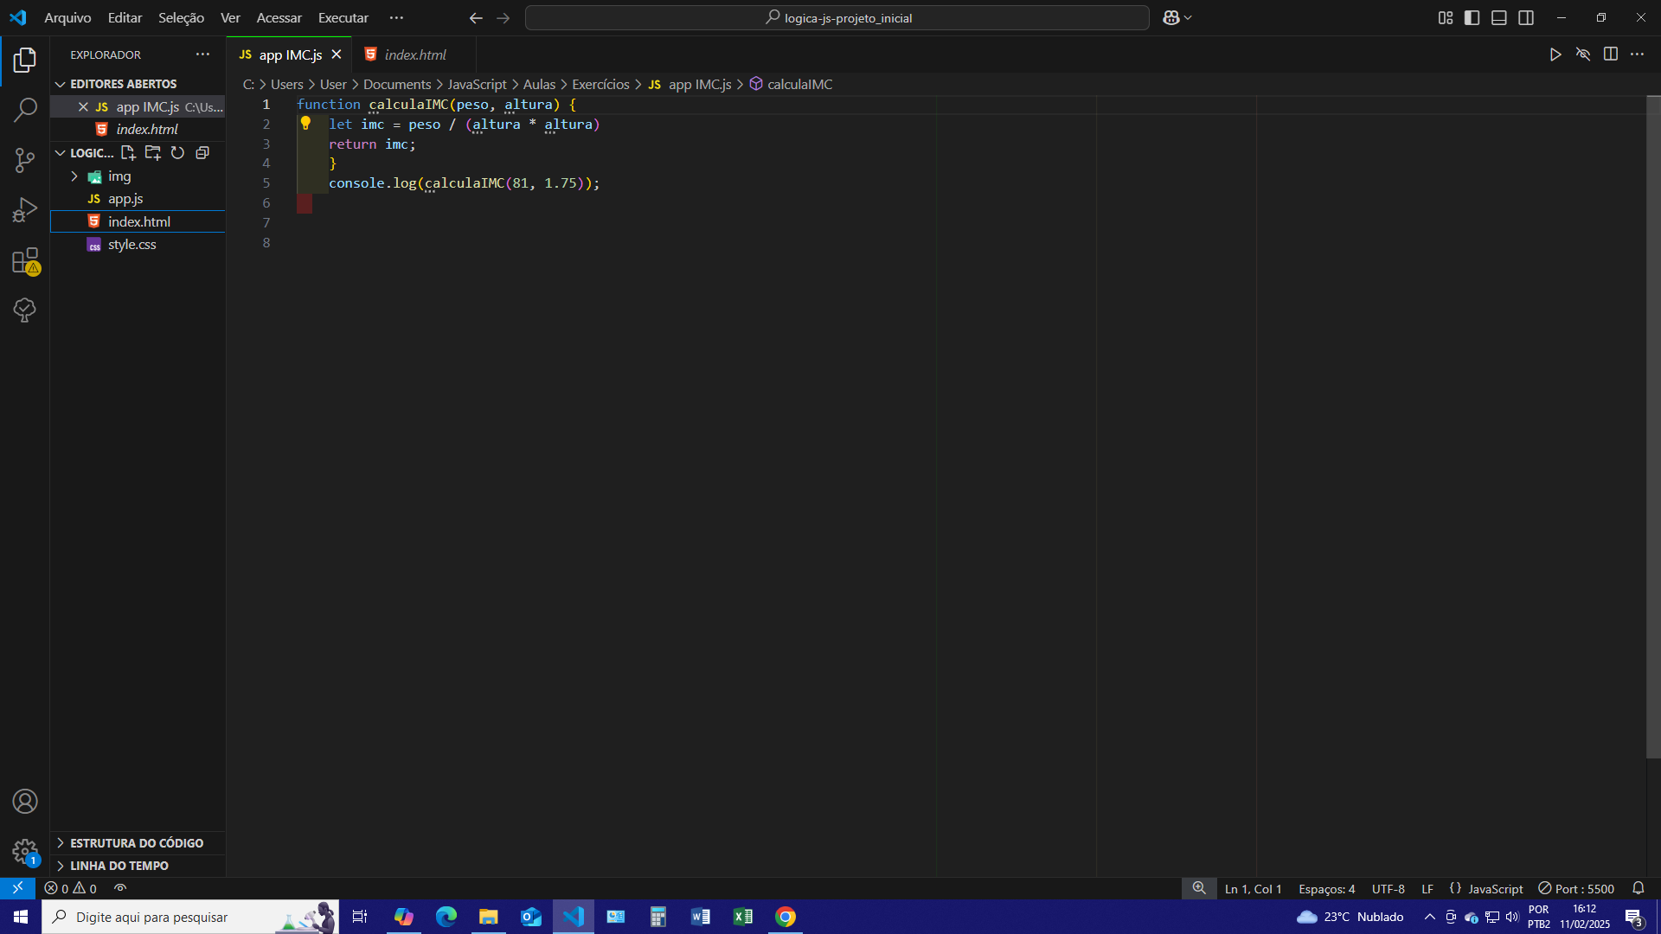Viewport: 1661px width, 934px height.
Task: Click the Split Editor icon in toolbar
Action: point(1611,54)
